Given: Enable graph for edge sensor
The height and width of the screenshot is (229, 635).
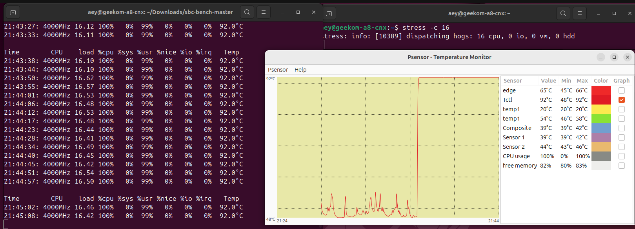Looking at the screenshot, I should point(622,90).
